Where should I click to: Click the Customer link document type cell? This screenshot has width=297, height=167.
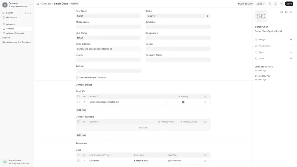pos(111,161)
